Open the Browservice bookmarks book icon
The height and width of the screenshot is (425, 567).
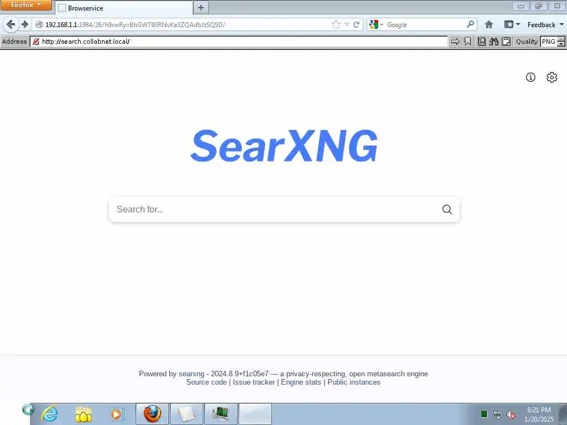coord(482,41)
